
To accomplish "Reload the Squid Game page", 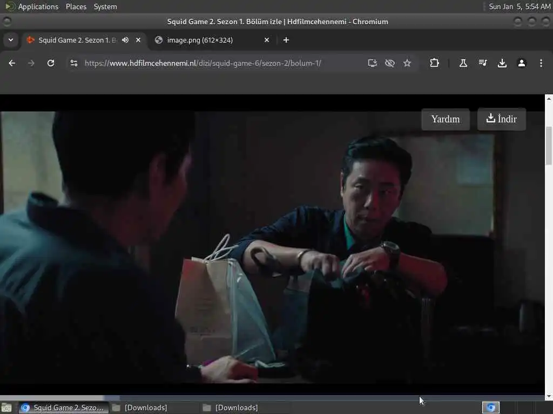I will pos(51,63).
